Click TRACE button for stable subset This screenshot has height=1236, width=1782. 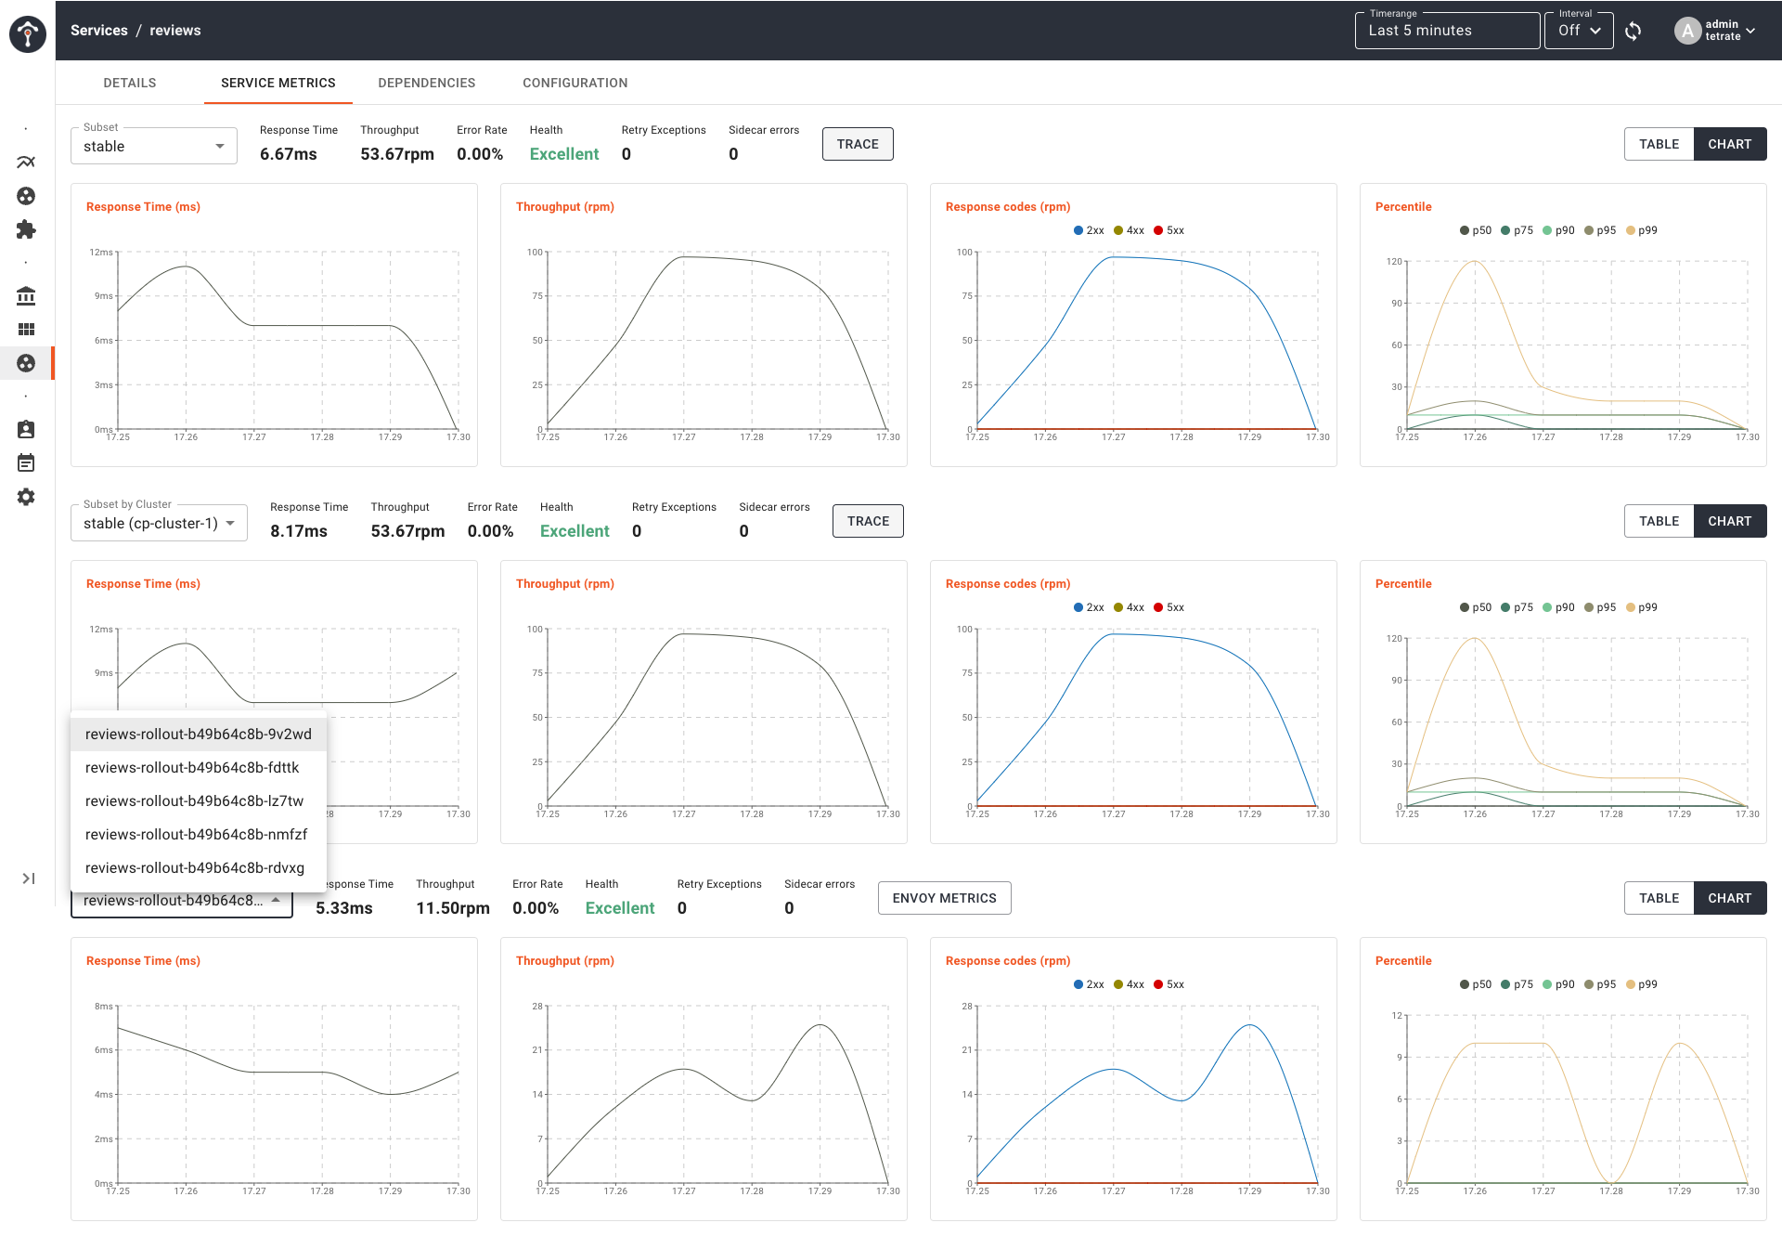tap(859, 145)
